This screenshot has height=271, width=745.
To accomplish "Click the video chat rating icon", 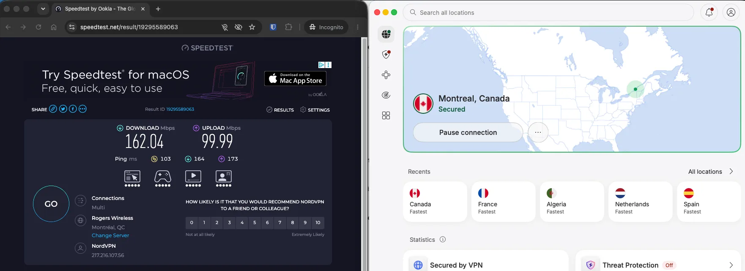I will [224, 178].
